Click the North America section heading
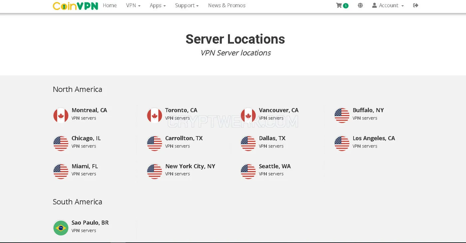 click(77, 89)
